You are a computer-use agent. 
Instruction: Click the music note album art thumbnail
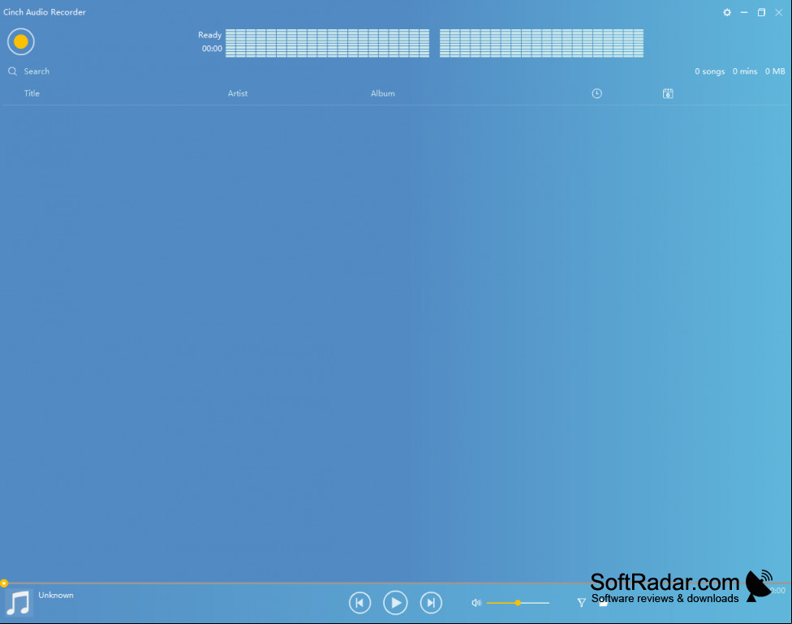(x=19, y=603)
